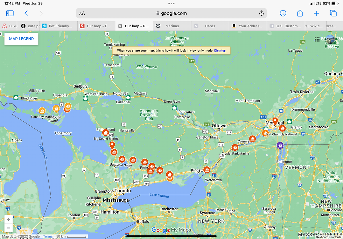Image resolution: width=343 pixels, height=239 pixels.
Task: Select the purple sailboat pin near Burlington
Action: [x=280, y=145]
